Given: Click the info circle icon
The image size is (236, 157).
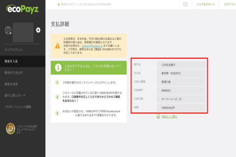Looking at the screenshot, I should click(58, 68).
